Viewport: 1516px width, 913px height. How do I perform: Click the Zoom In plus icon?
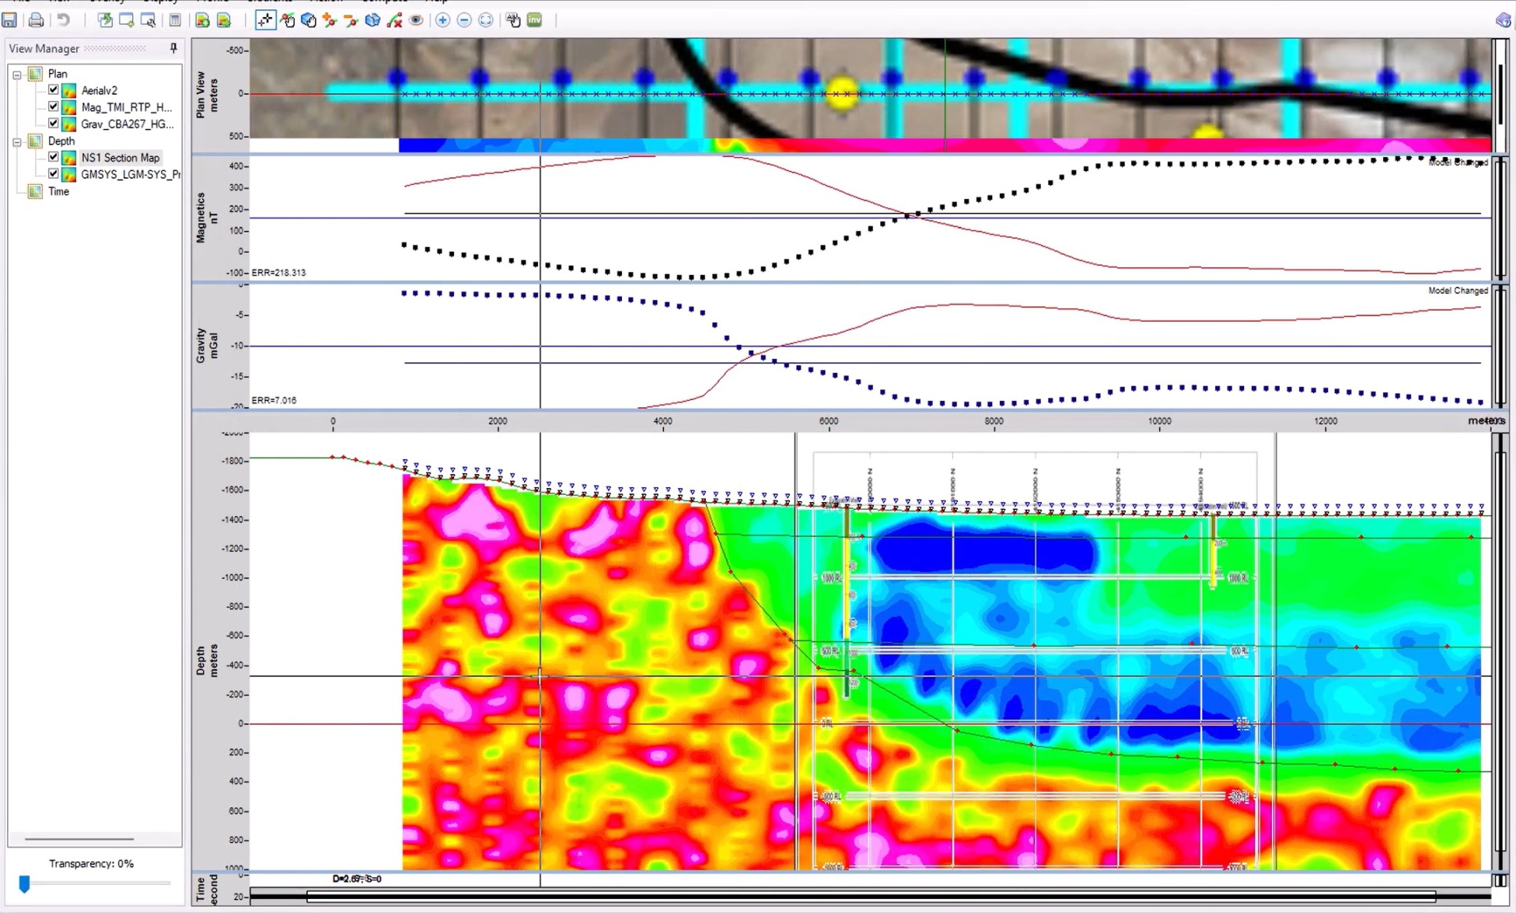(x=442, y=20)
